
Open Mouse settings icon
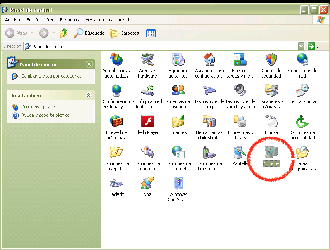pyautogui.click(x=271, y=121)
